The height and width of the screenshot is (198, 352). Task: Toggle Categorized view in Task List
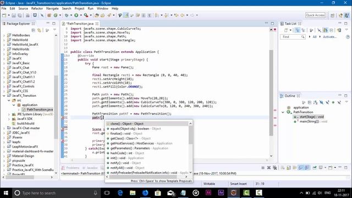(x=298, y=30)
